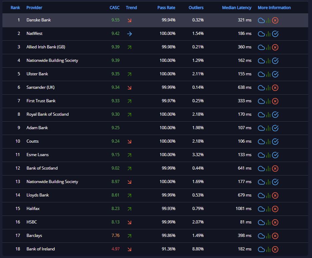The width and height of the screenshot is (312, 258).
Task: View bar chart for Esme Loans
Action: 268,155
